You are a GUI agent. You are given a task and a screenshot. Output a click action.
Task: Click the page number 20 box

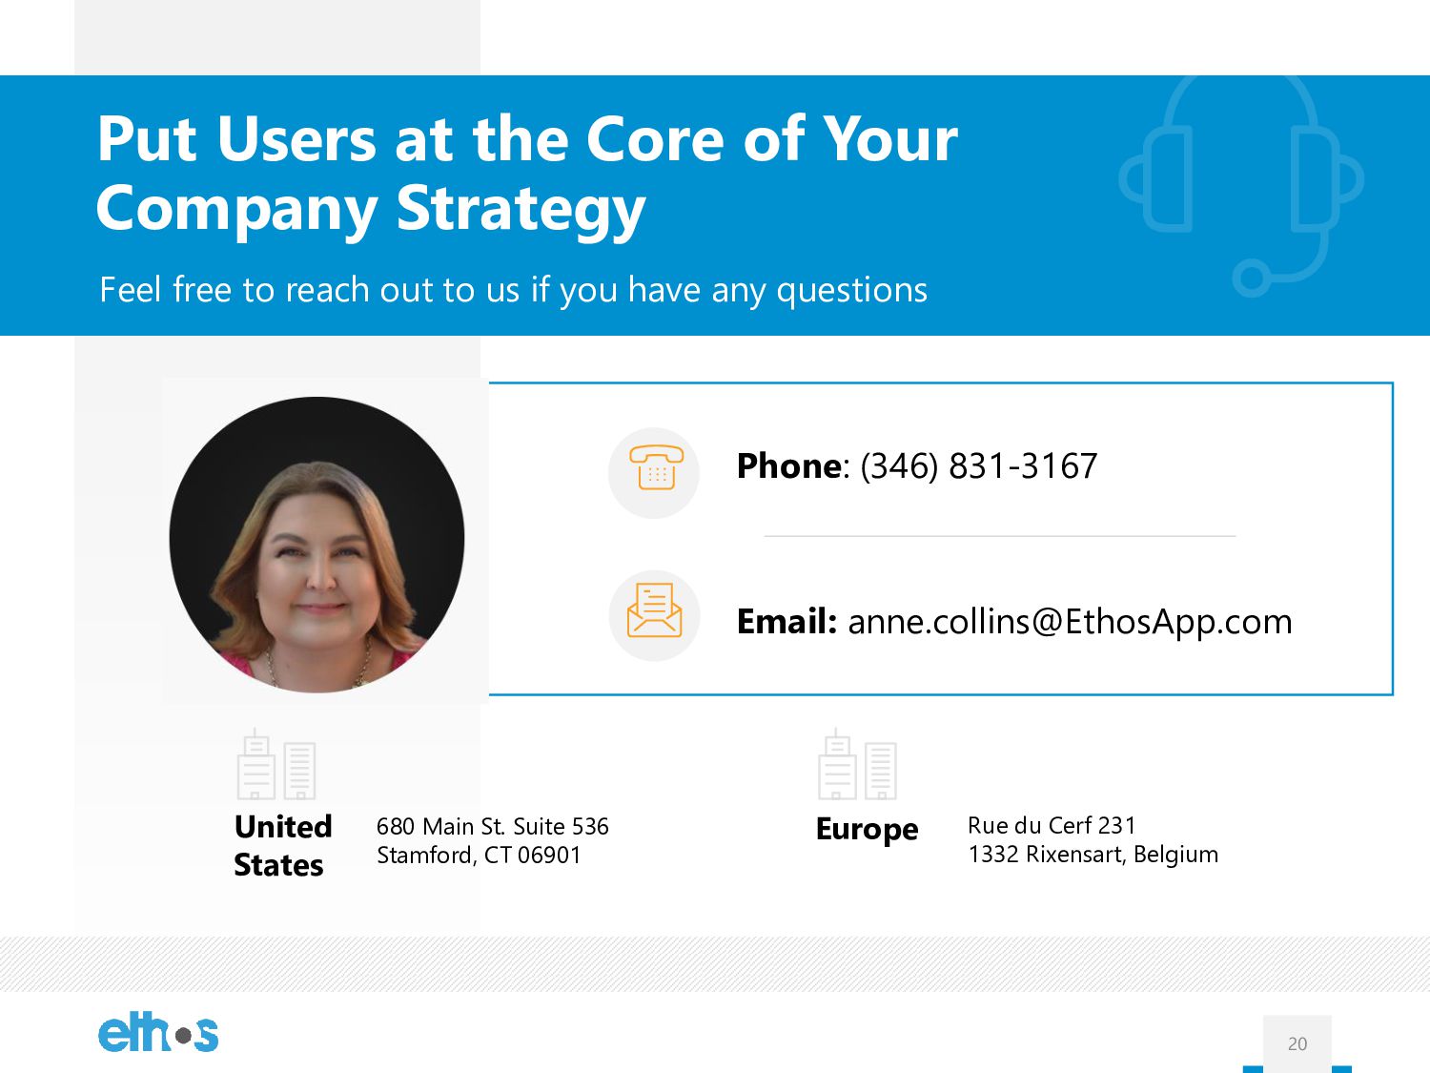pyautogui.click(x=1297, y=1043)
